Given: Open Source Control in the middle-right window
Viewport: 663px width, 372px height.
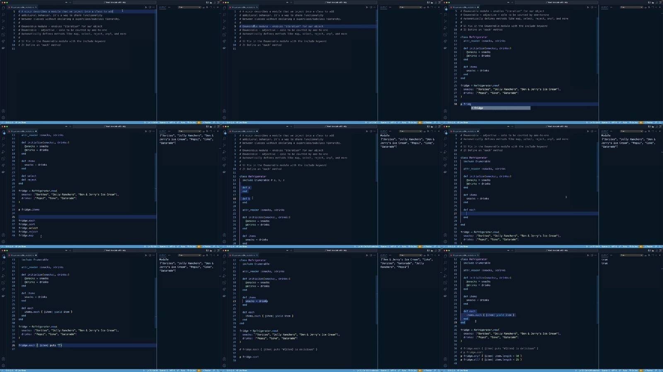Looking at the screenshot, I should point(445,145).
